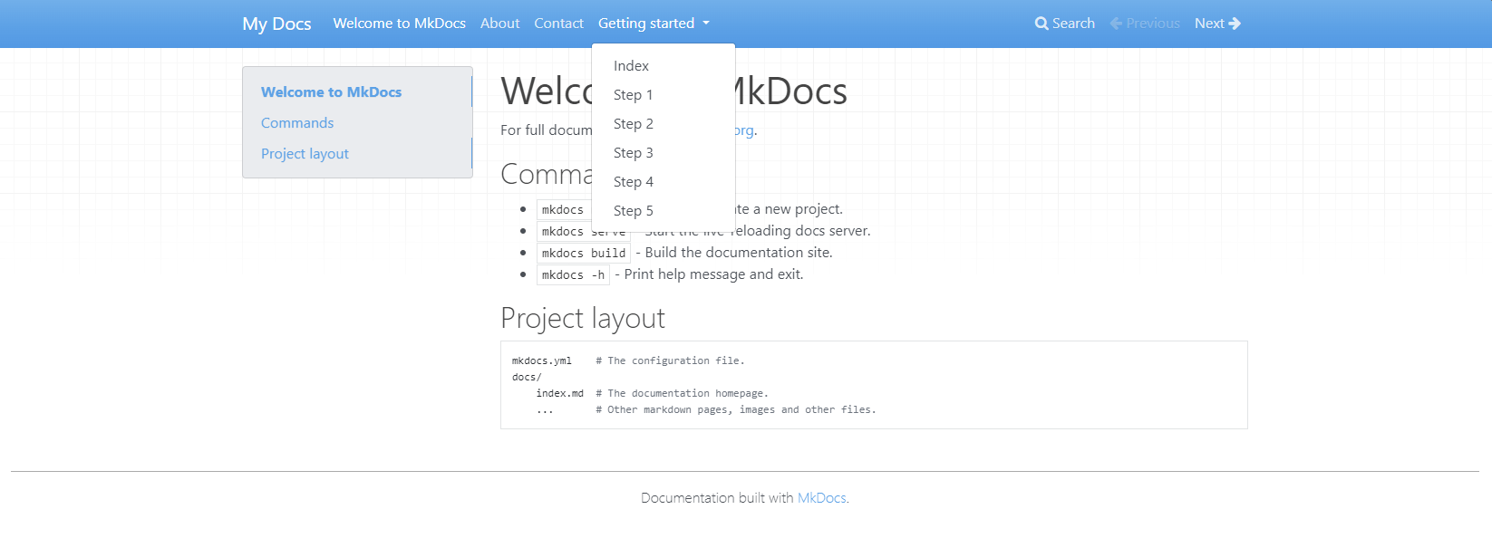The height and width of the screenshot is (538, 1492).
Task: Select Step 2 from the dropdown
Action: pos(664,124)
